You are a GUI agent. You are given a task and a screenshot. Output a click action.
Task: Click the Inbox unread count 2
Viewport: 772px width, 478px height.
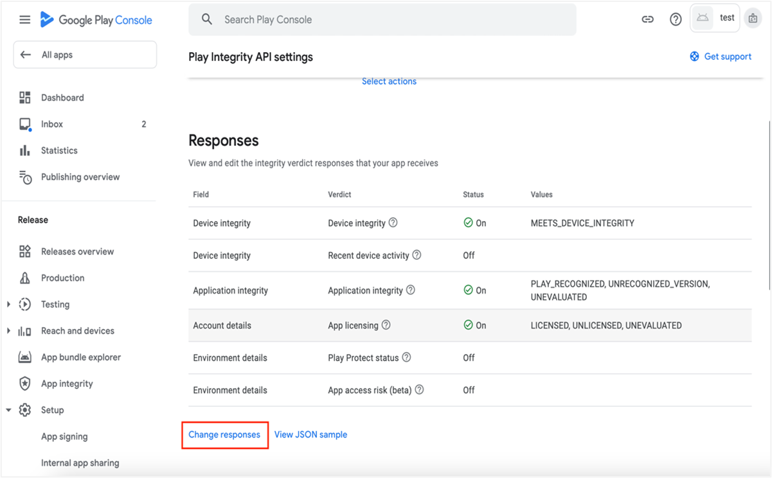coord(144,124)
